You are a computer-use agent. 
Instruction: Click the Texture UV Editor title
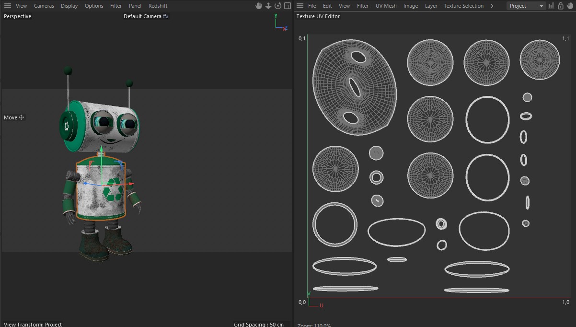point(318,16)
